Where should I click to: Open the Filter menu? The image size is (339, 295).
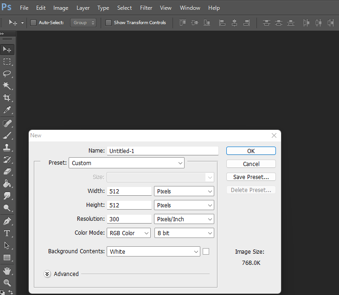tap(146, 8)
